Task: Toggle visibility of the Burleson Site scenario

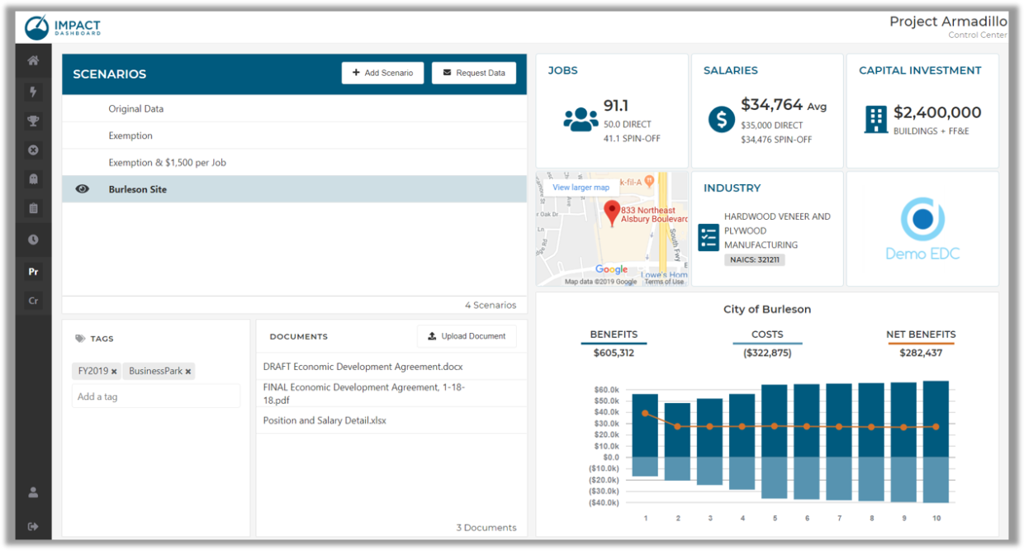Action: click(x=82, y=188)
